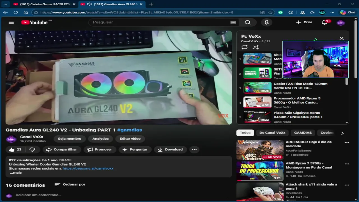359x202 pixels.
Task: Open browser extensions puzzle icon
Action: 291,12
